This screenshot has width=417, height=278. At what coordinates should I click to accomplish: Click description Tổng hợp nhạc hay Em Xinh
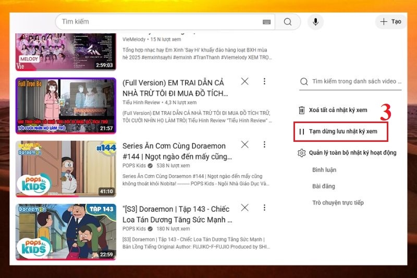click(x=197, y=54)
